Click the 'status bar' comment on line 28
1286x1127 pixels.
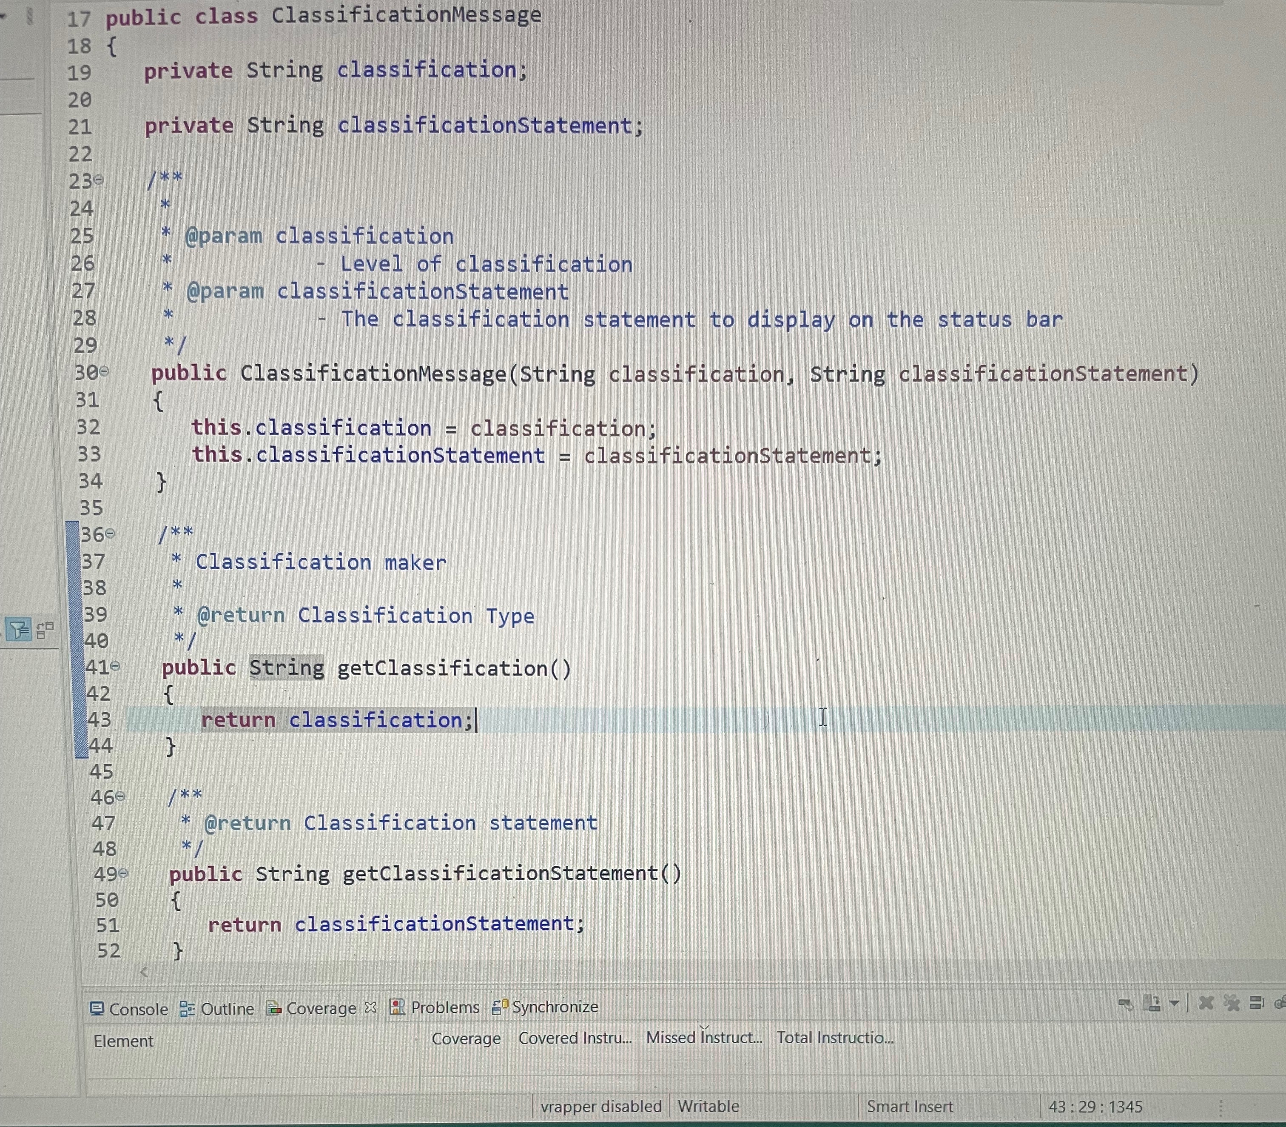point(999,320)
